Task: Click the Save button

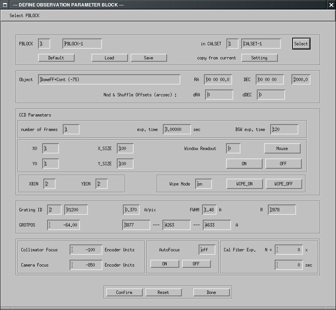Action: click(x=148, y=58)
